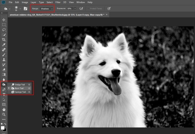Select the Crop tool

[4, 40]
